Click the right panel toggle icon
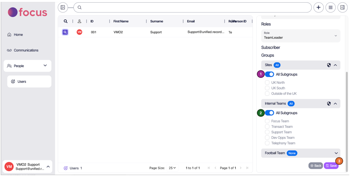 342,7
